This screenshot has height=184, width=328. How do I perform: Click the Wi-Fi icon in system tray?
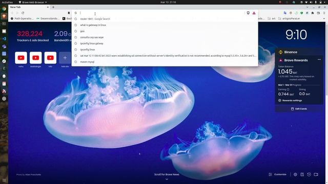click(x=306, y=2)
